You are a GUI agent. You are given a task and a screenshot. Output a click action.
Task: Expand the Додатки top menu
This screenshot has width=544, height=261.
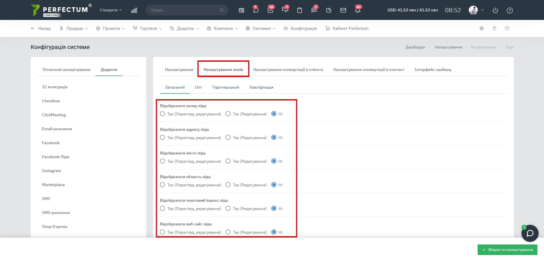[184, 28]
